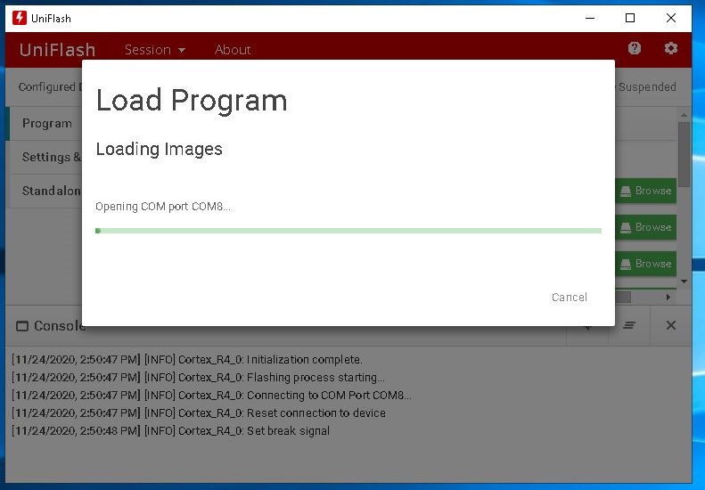Click the vertical scrollbar down arrow

point(684,282)
